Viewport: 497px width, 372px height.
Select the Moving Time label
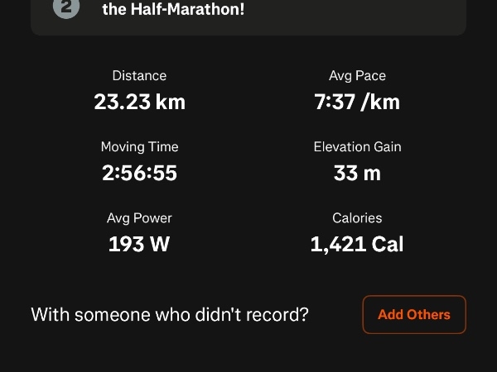pyautogui.click(x=139, y=147)
